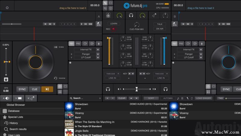Viewport: 241px width, 136px height.
Task: Click the LOAD SINGER button
Action: click(x=204, y=98)
